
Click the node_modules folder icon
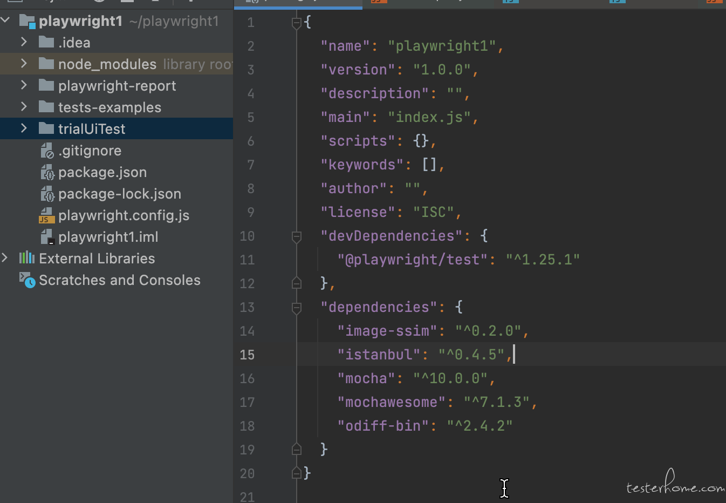(x=46, y=64)
